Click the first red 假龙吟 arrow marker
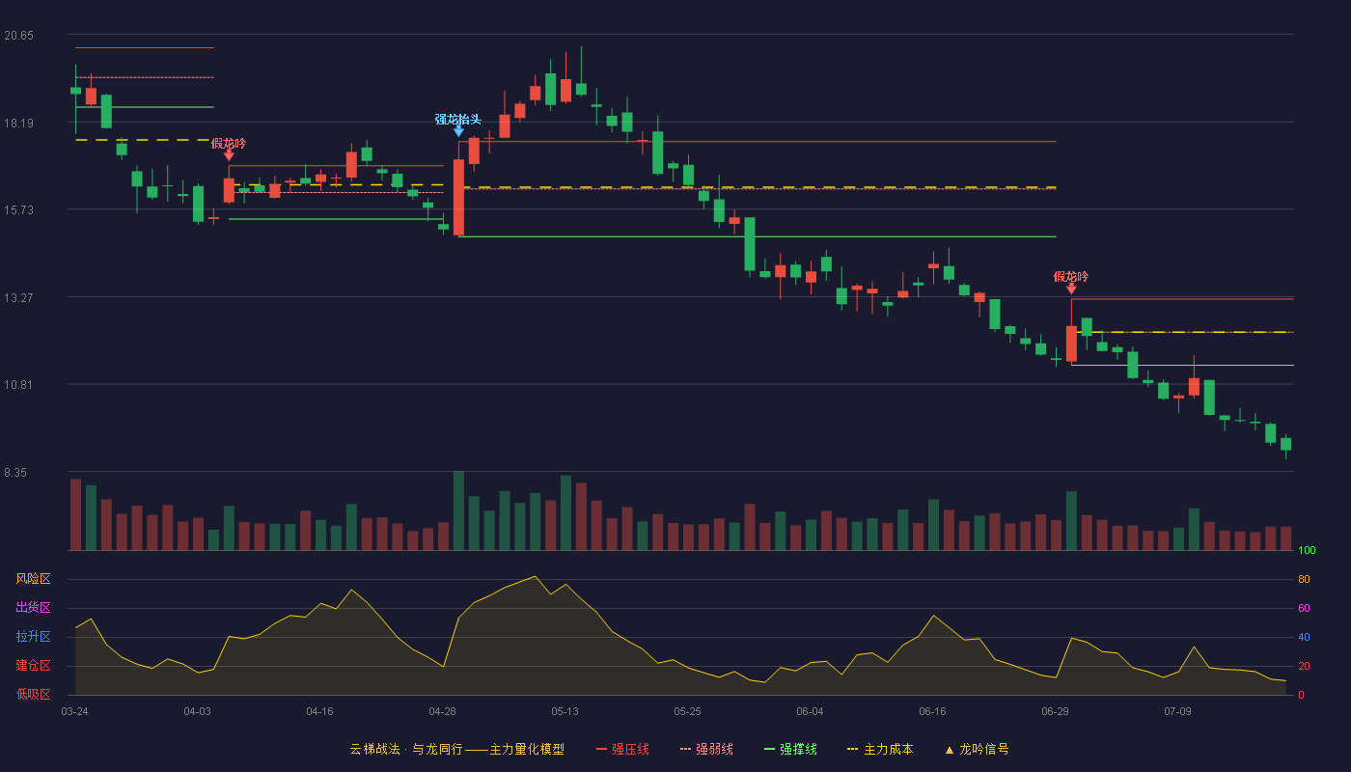Image resolution: width=1351 pixels, height=772 pixels. tap(229, 155)
